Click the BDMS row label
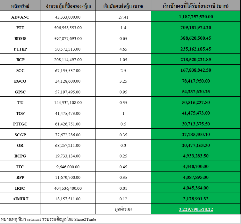Viewport: 241px width, 224px height. click(20, 38)
